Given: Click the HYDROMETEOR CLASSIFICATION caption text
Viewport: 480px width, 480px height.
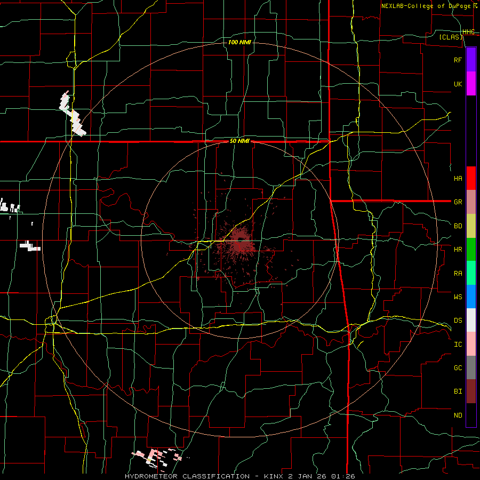Looking at the screenshot, I should point(187,476).
